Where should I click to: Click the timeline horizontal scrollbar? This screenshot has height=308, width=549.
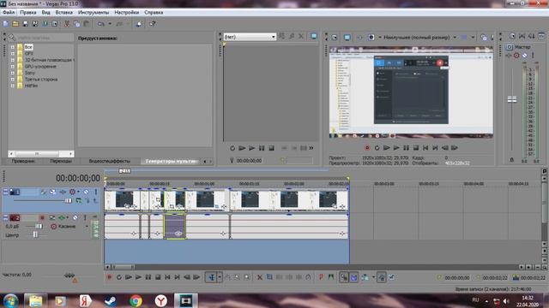coord(124,267)
